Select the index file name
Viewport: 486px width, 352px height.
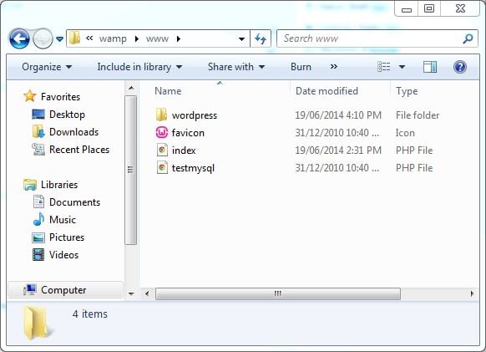click(x=184, y=150)
